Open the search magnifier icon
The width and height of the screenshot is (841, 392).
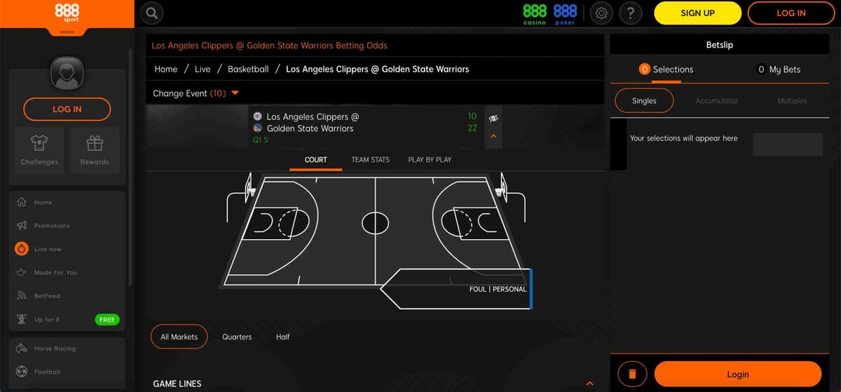click(x=152, y=13)
